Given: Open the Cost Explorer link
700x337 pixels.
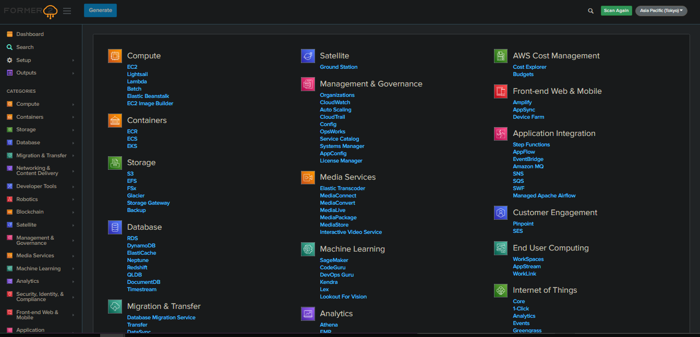Looking at the screenshot, I should click(529, 67).
